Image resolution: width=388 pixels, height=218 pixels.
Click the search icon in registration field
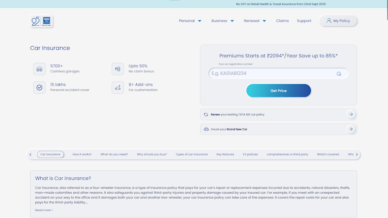pyautogui.click(x=339, y=74)
